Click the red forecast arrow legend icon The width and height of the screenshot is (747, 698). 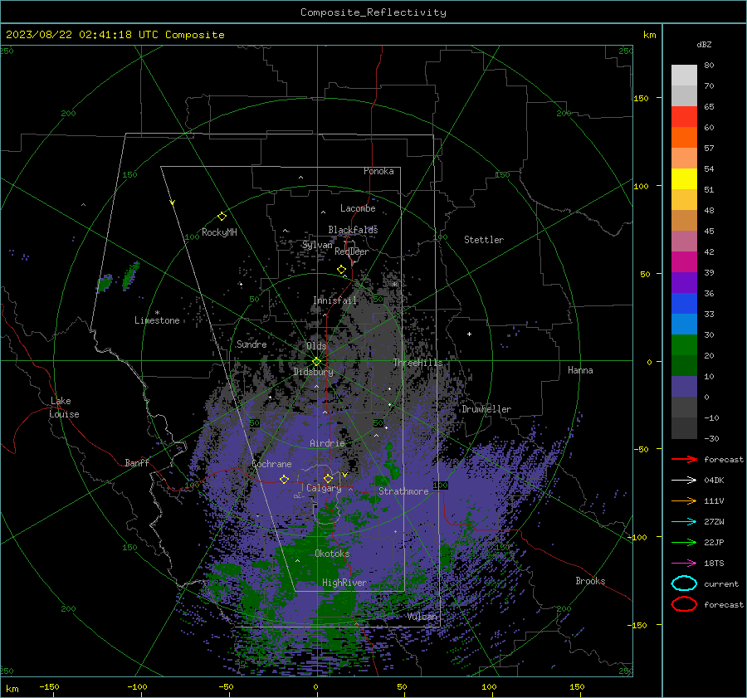(684, 459)
